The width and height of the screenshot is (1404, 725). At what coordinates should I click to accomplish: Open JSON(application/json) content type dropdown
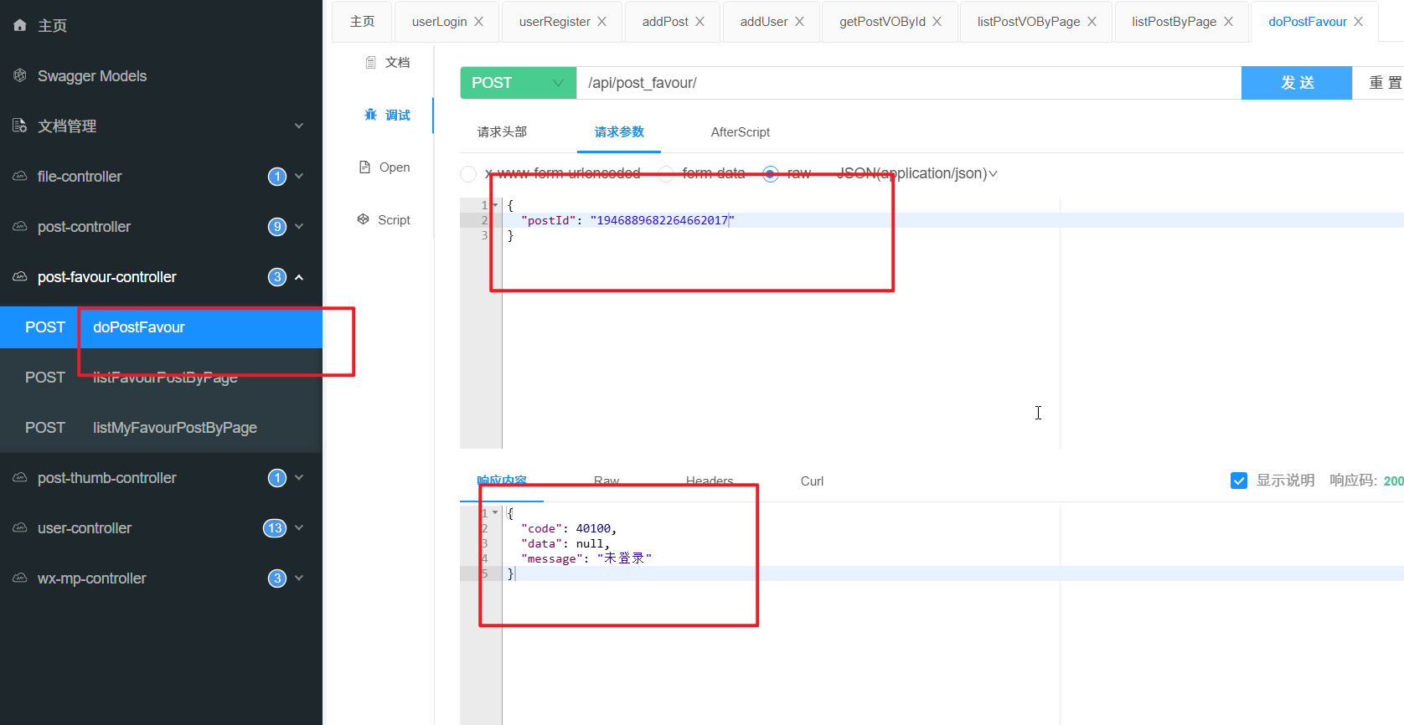coord(917,173)
